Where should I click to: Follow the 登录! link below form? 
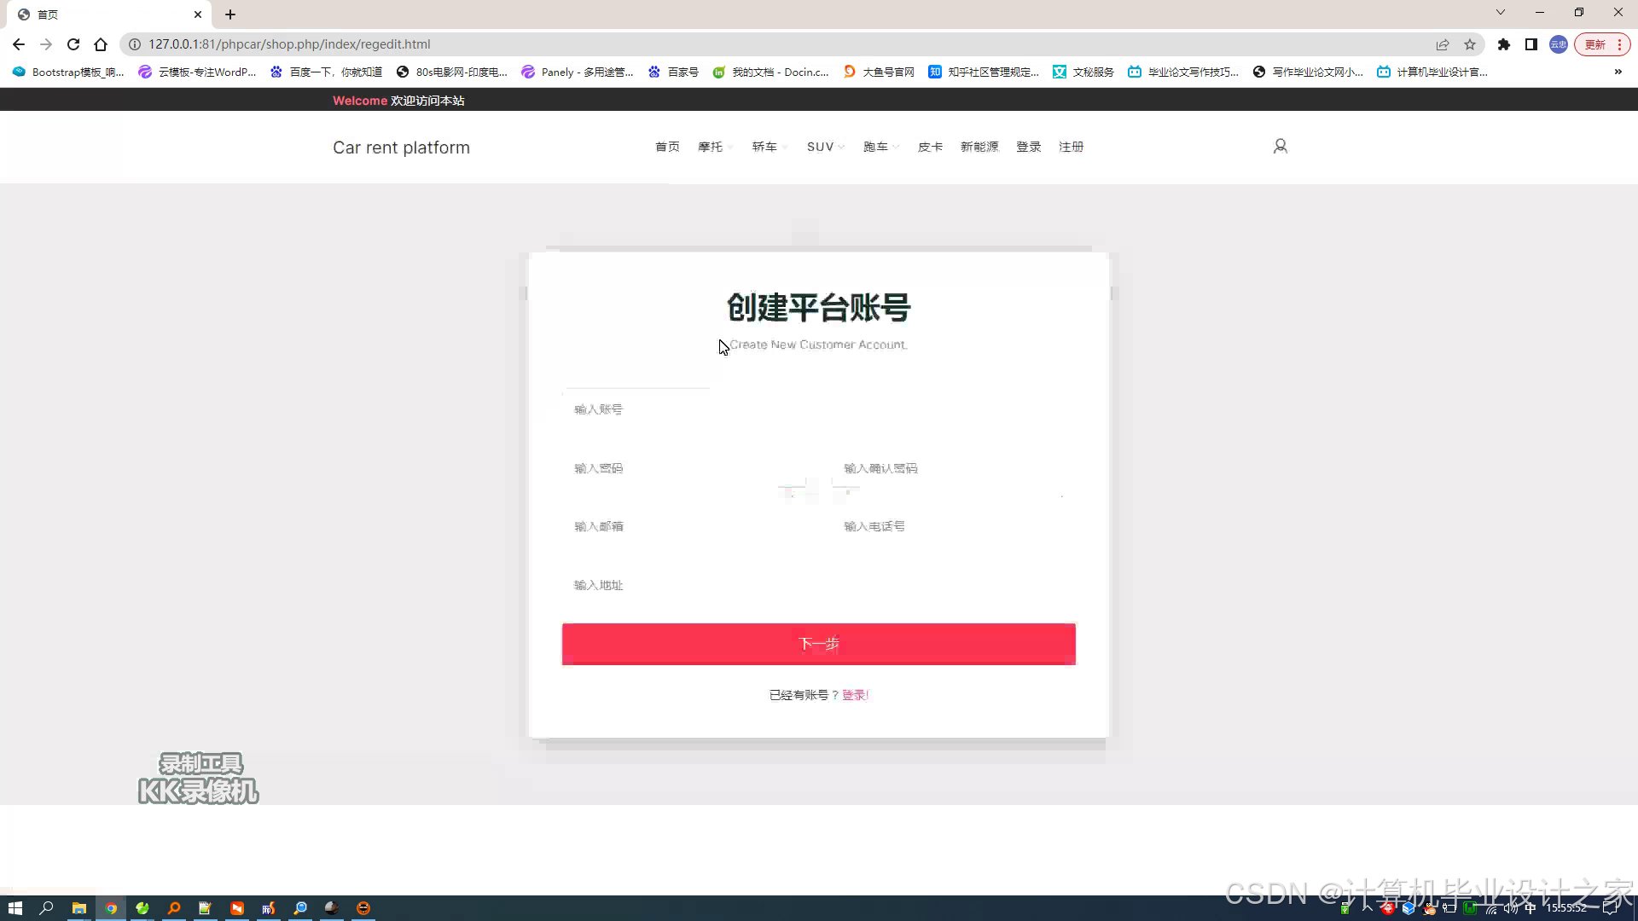click(x=855, y=695)
